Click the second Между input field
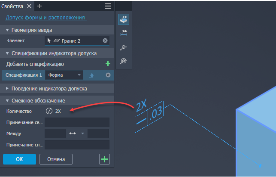Screen dimensions: 276x177 [98, 134]
